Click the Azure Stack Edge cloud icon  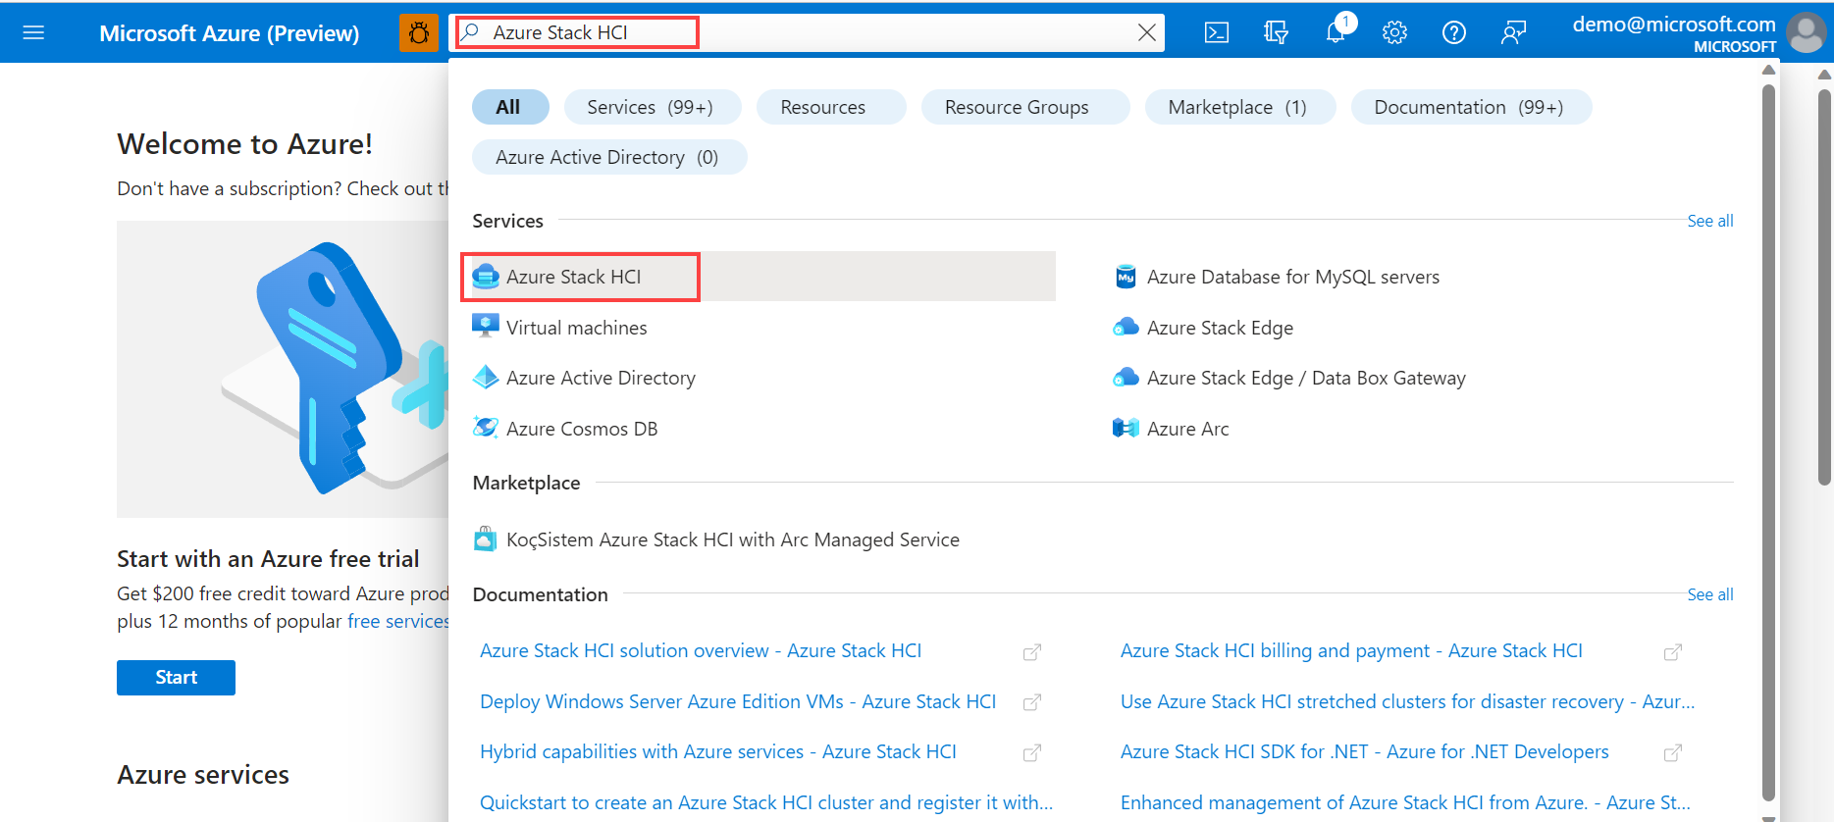(x=1126, y=327)
